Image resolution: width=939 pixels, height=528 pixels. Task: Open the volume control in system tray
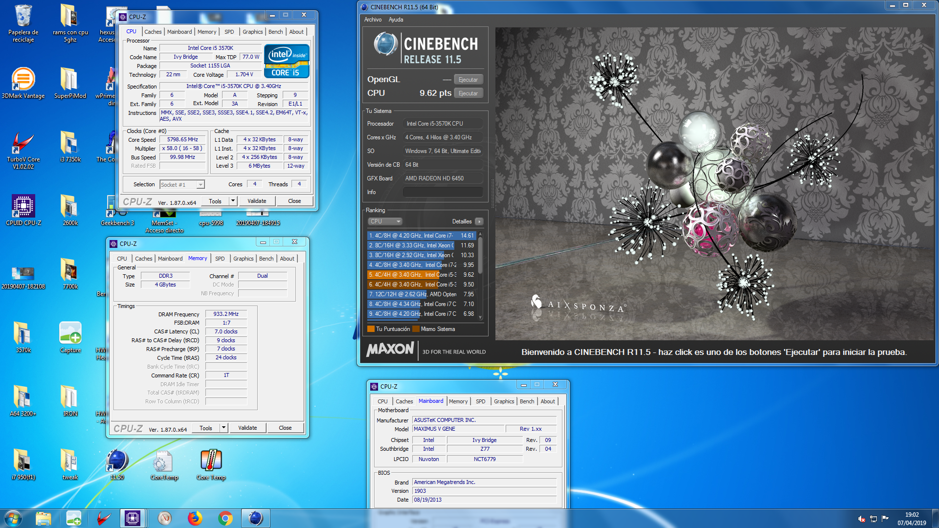tap(861, 519)
